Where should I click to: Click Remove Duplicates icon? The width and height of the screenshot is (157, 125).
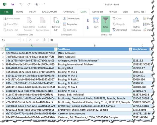(x=145, y=24)
